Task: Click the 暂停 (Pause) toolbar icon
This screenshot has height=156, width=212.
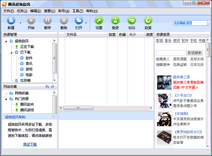Action: tap(47, 20)
